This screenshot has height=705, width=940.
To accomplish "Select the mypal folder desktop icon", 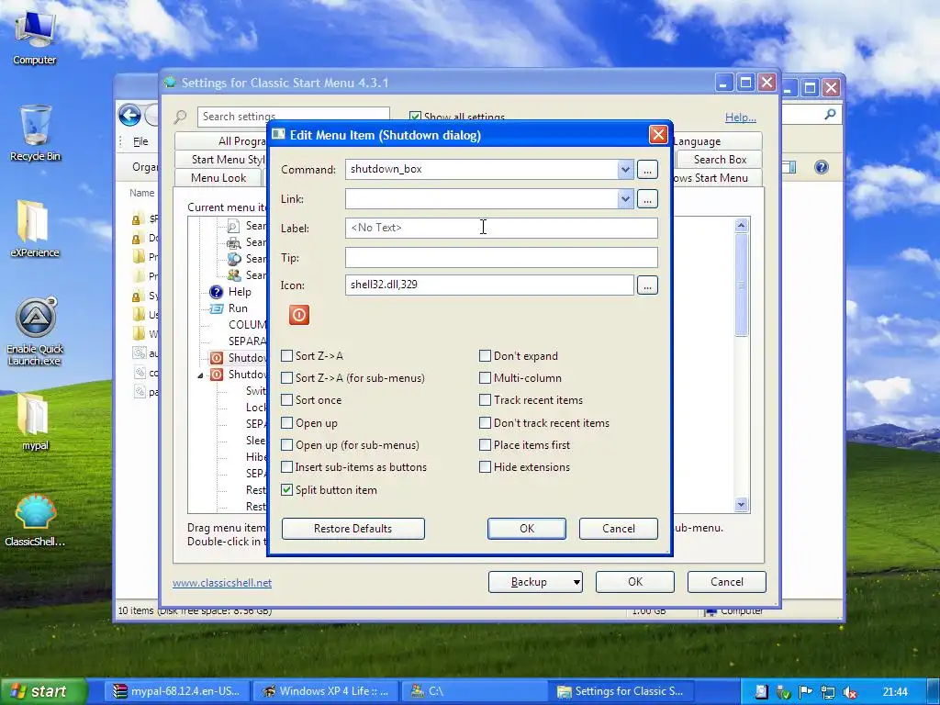I will (34, 421).
